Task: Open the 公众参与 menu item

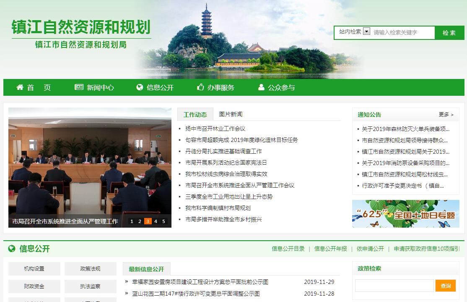Action: tap(281, 87)
